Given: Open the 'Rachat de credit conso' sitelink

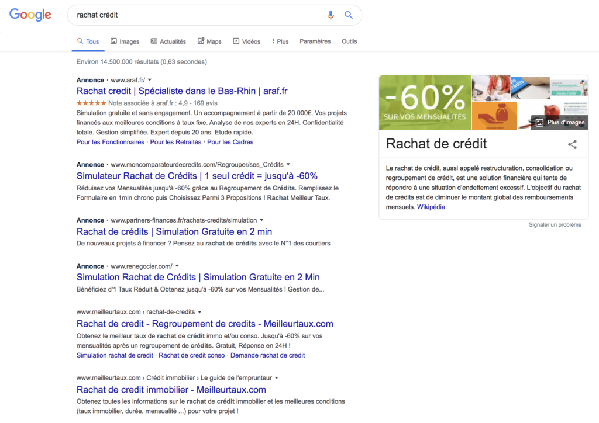Looking at the screenshot, I should pyautogui.click(x=192, y=355).
